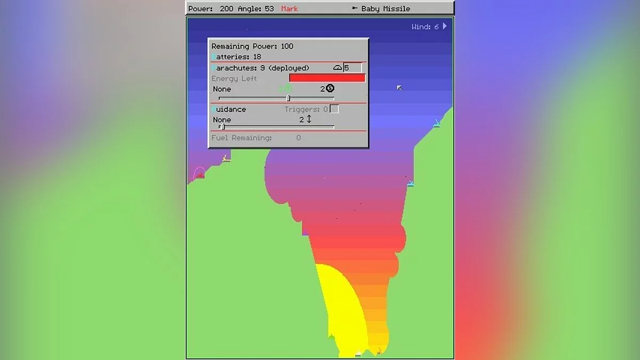Click the None shield selection label
This screenshot has height=360, width=640.
point(222,89)
